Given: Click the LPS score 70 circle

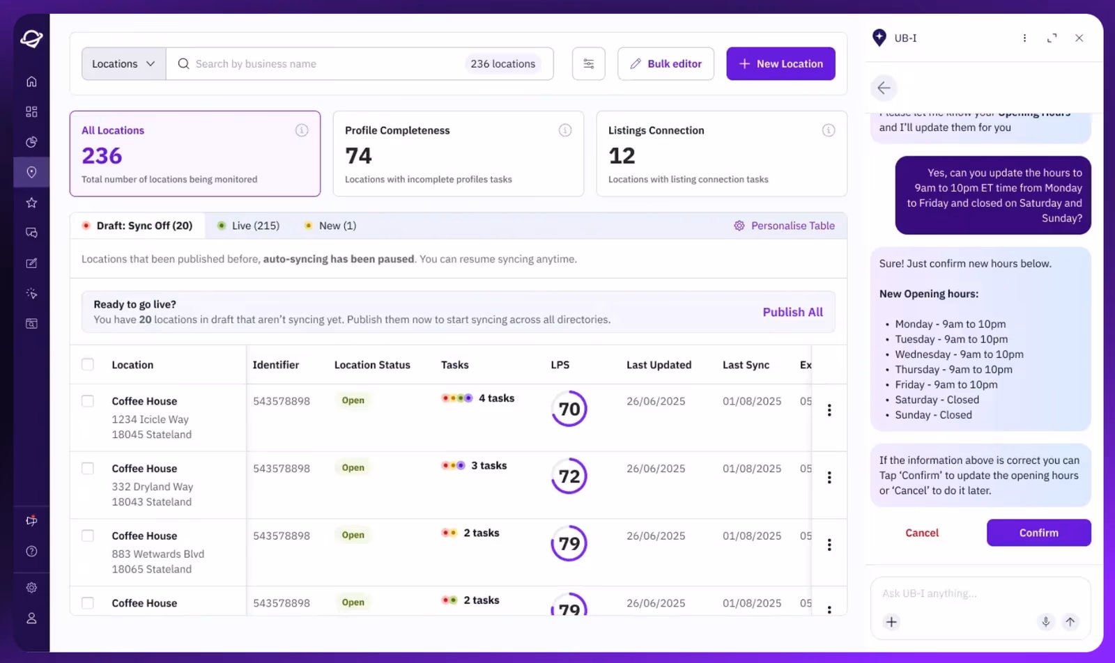Looking at the screenshot, I should [569, 409].
